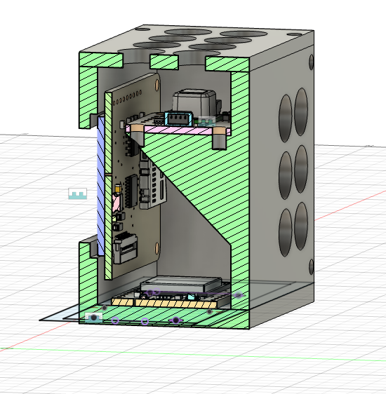Image resolution: width=386 pixels, height=394 pixels.
Task: Select the small lower hole on the right side wall
Action: click(x=311, y=267)
